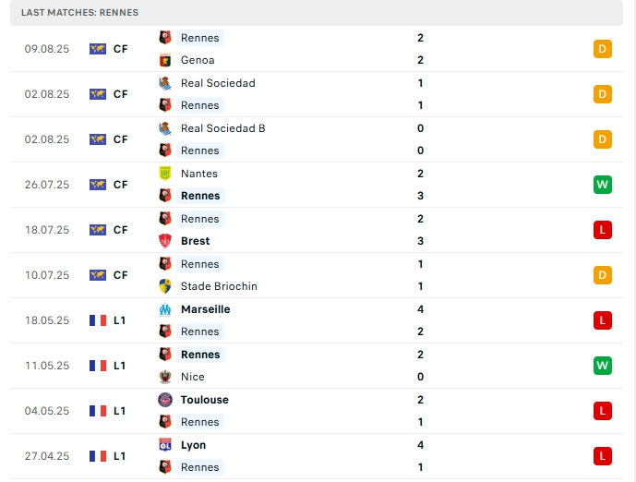Click the Real Sociedad club crest
The height and width of the screenshot is (482, 636).
coord(166,83)
